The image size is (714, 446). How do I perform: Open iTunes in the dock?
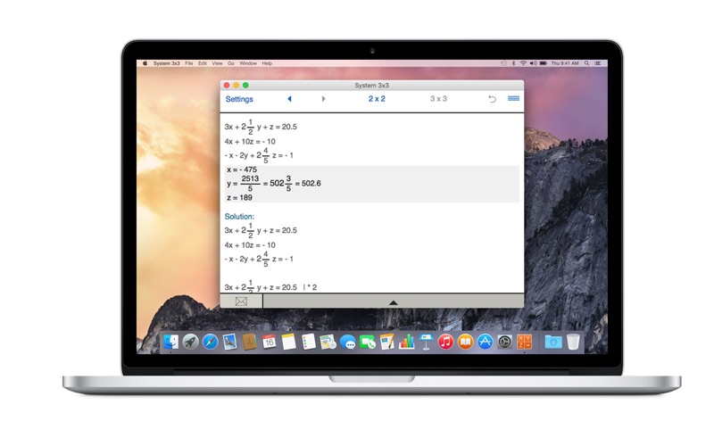pos(445,342)
